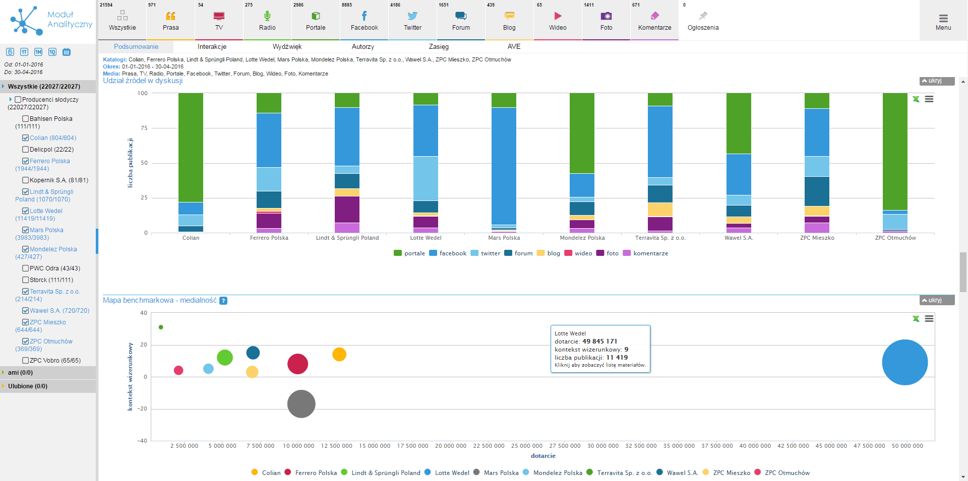
Task: Filter by the Twitter bird icon
Action: [412, 16]
